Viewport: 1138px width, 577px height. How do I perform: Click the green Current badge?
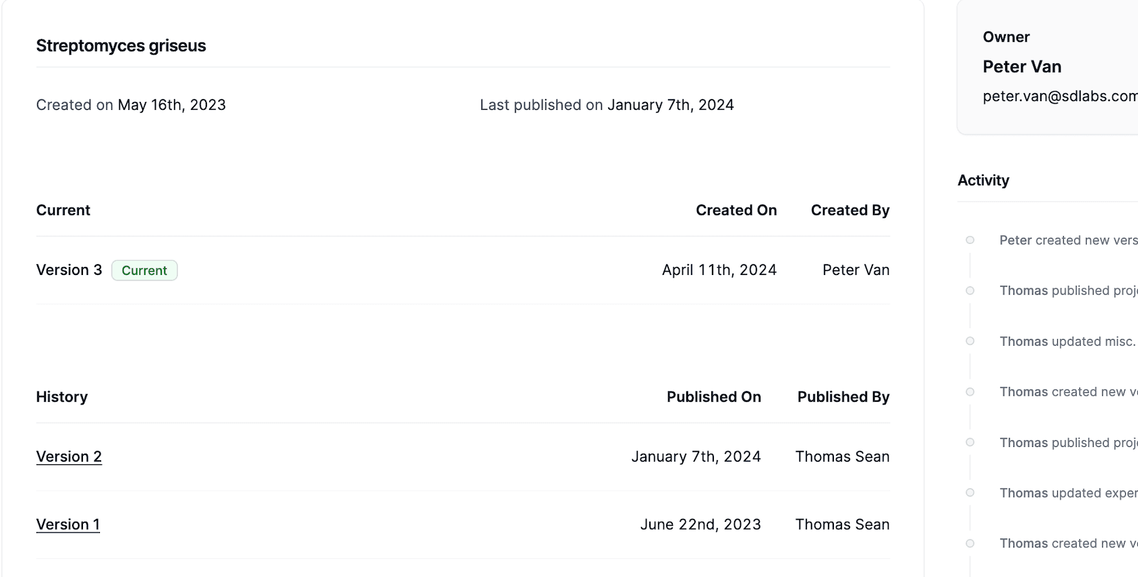pyautogui.click(x=144, y=270)
